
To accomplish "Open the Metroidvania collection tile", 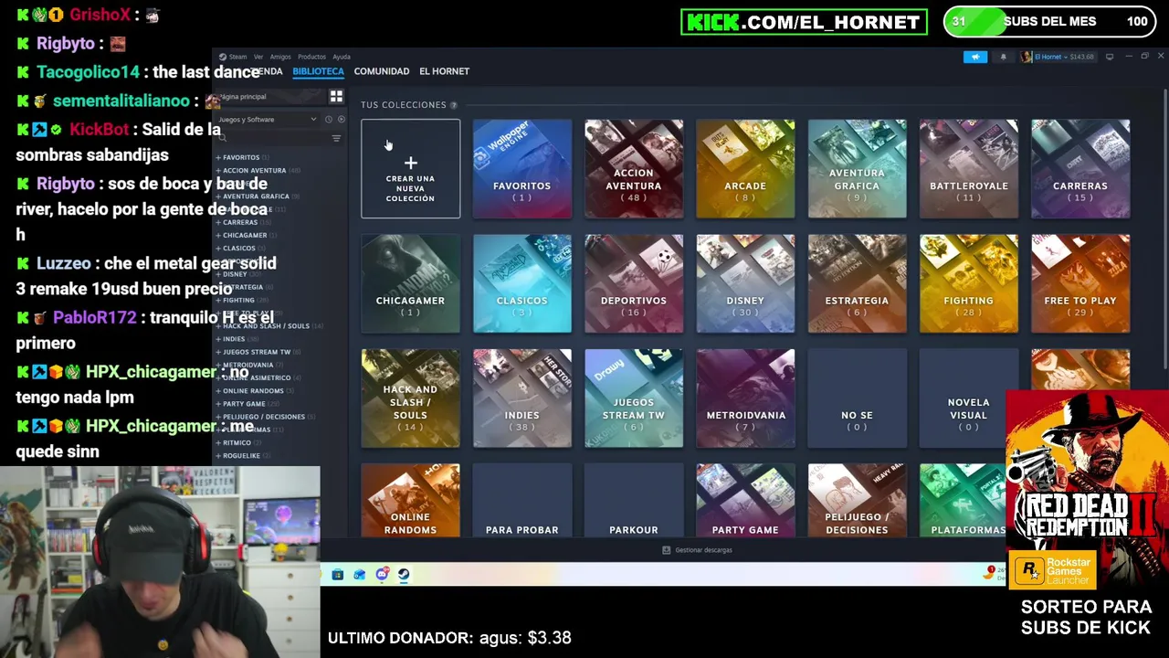I will coord(745,398).
